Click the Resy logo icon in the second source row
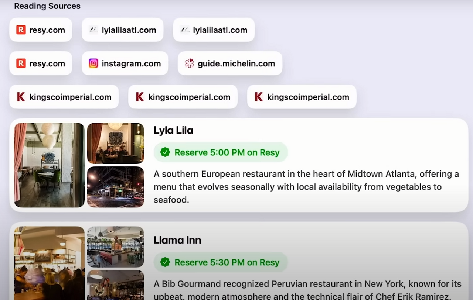Screen dimensions: 473x300 point(21,63)
